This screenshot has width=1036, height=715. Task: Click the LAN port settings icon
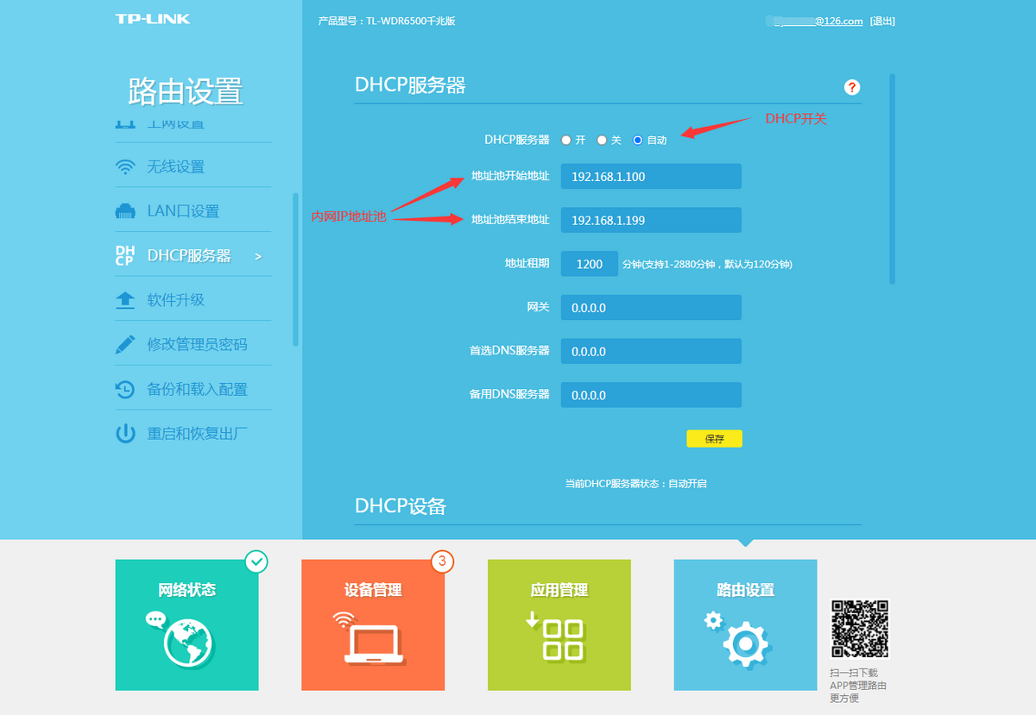click(125, 211)
